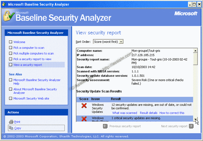The height and width of the screenshot is (141, 203).
Task: Click the computer name Mon-groupe\Tout-gris
Action: click(x=146, y=51)
